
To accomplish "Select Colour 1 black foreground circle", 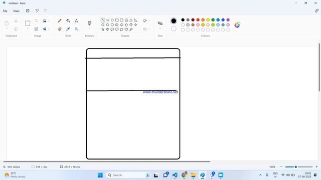I will click(x=174, y=20).
